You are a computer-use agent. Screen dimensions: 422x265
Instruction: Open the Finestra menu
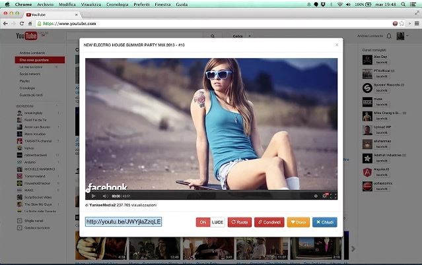point(162,5)
